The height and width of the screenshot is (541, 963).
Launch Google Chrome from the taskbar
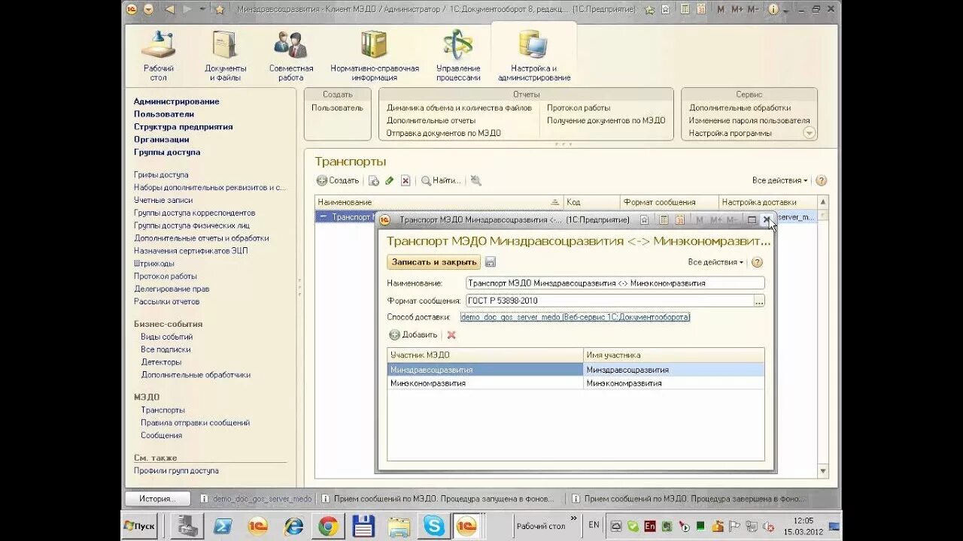(x=328, y=526)
